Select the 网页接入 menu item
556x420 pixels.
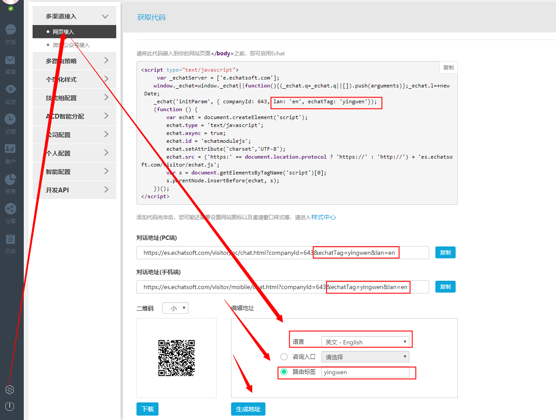click(74, 32)
